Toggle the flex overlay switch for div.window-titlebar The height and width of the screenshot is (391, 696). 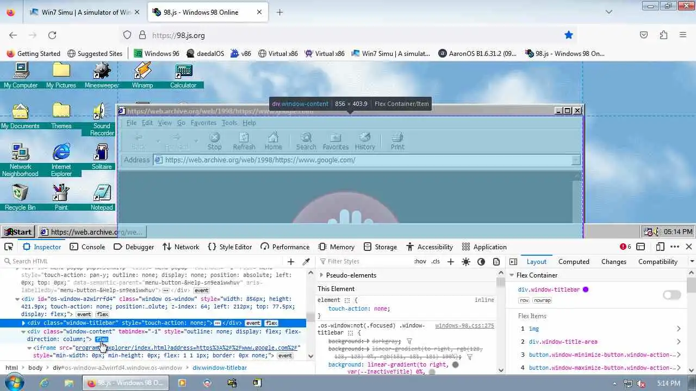pos(672,295)
